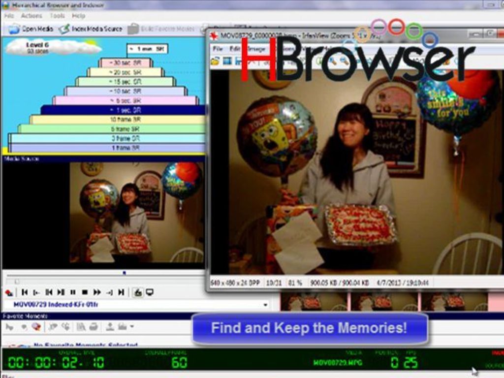Image resolution: width=504 pixels, height=378 pixels.
Task: Expand the dropdown arrow in the Favorite Moments toolbar
Action: pos(132,327)
